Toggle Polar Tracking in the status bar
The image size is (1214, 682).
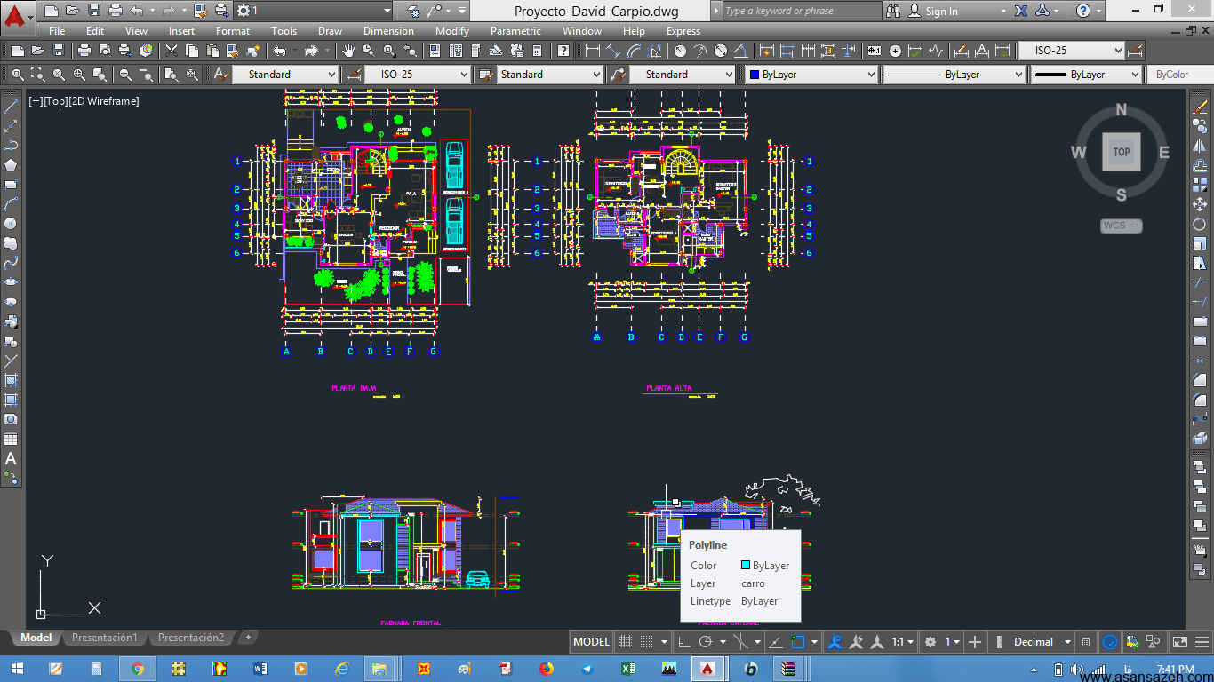(706, 642)
